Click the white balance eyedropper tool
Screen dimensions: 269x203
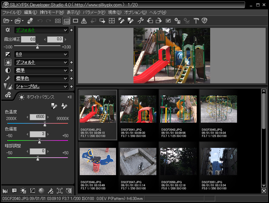point(54,106)
